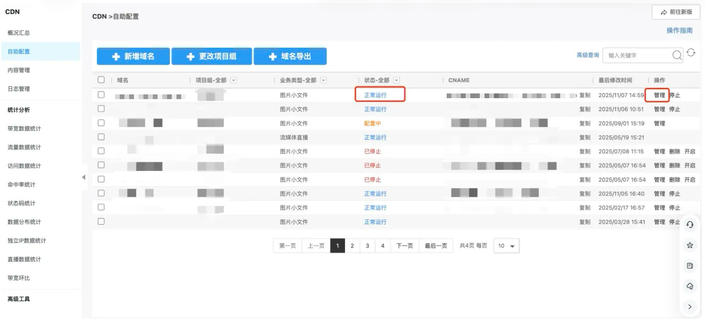Open the customer service headset icon

coord(689,225)
